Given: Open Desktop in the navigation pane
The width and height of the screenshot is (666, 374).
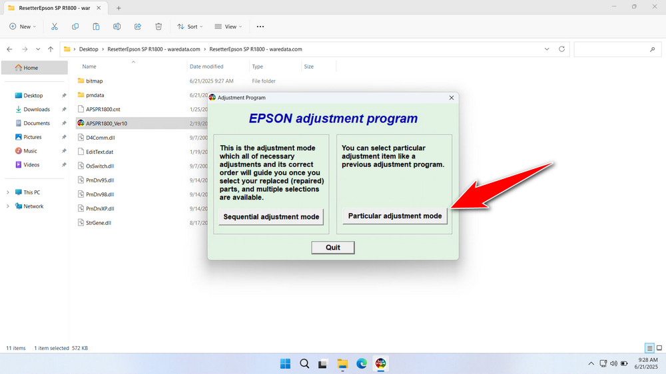Looking at the screenshot, I should click(35, 96).
